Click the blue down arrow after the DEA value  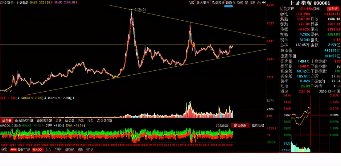[x=84, y=126]
